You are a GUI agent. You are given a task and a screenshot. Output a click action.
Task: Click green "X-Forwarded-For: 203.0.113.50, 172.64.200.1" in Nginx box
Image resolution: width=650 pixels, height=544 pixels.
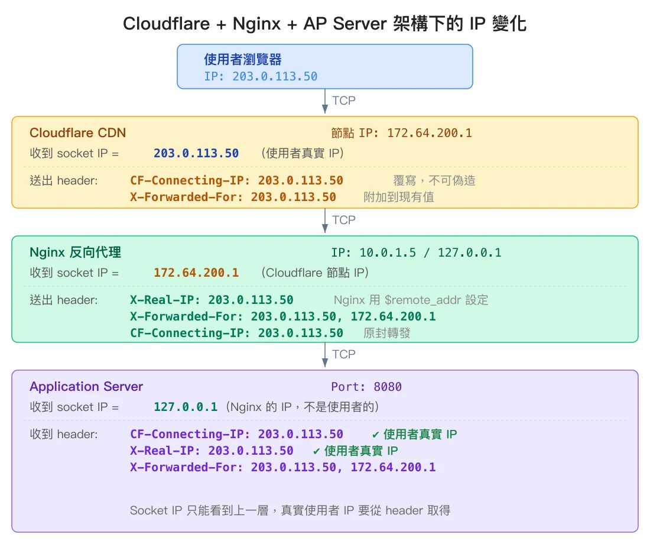pyautogui.click(x=283, y=316)
